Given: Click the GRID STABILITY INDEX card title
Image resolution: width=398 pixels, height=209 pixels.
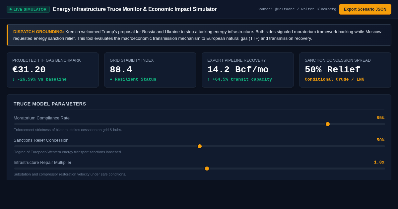Looking at the screenshot, I should point(132,60).
